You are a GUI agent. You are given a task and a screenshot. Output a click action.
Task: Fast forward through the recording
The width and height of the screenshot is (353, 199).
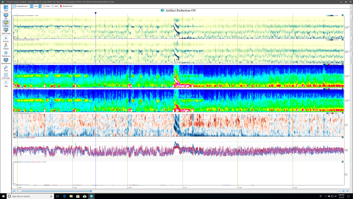tap(344, 191)
